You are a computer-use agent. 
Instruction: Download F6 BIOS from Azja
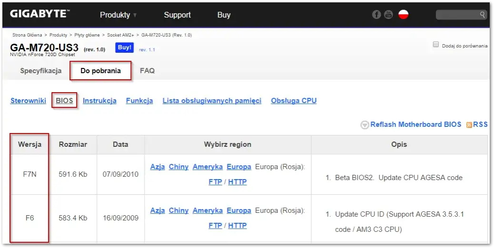158,210
